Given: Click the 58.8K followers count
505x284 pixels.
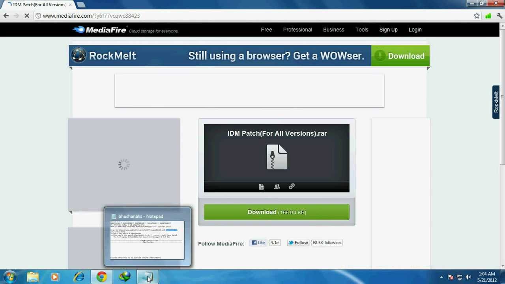Looking at the screenshot, I should [327, 243].
